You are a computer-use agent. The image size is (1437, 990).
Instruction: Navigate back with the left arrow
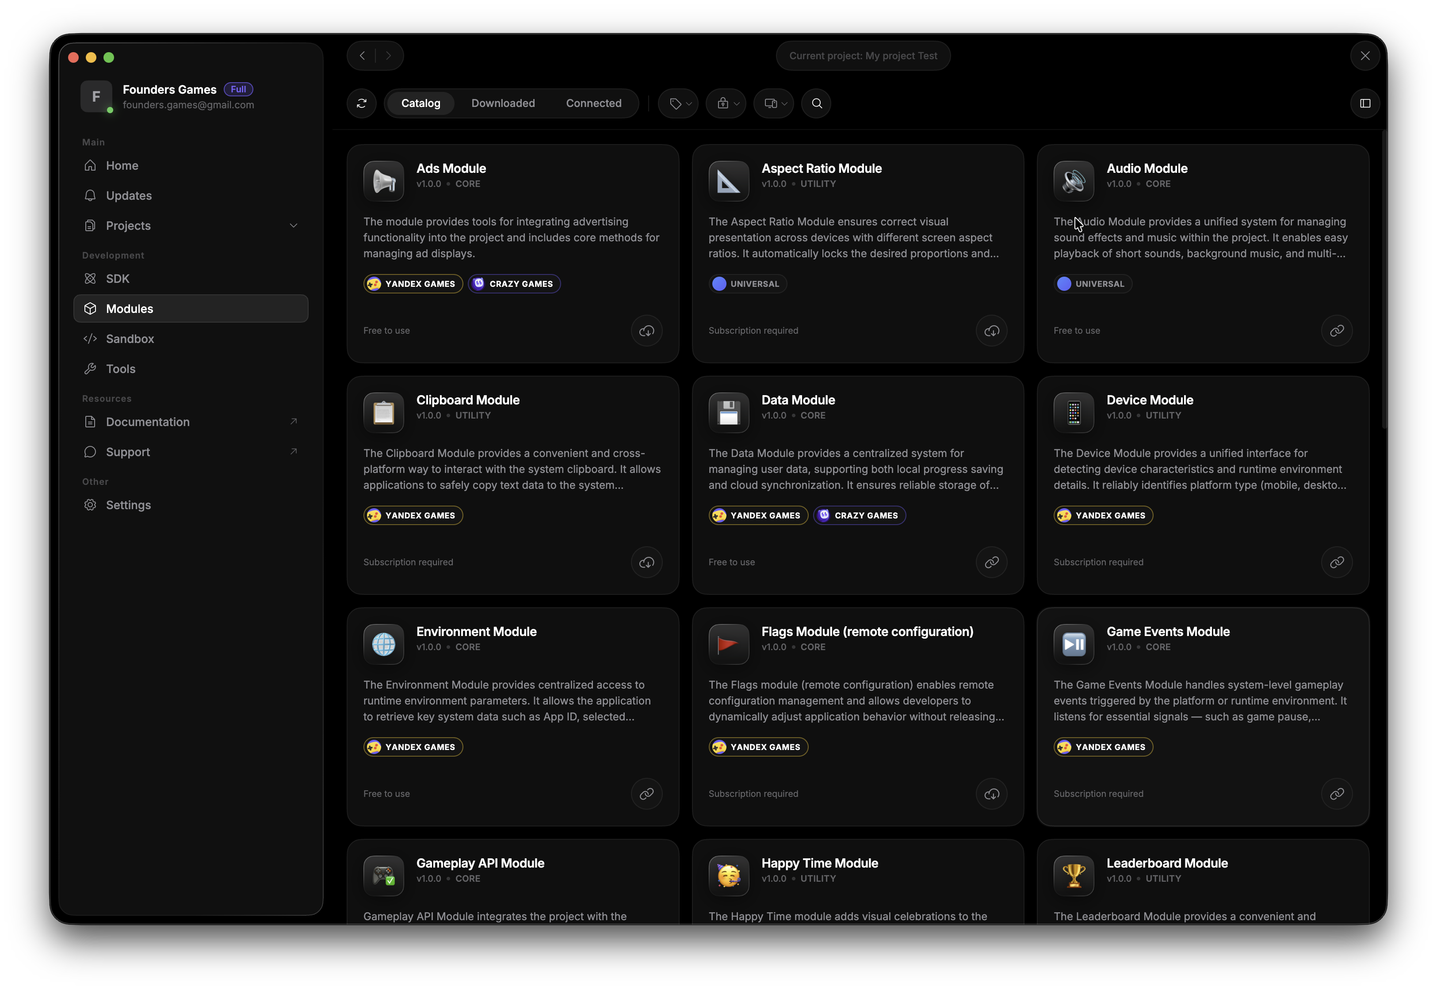click(x=363, y=56)
